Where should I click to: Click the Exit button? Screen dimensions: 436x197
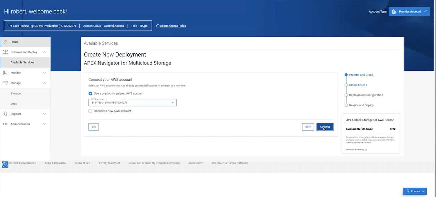click(94, 127)
